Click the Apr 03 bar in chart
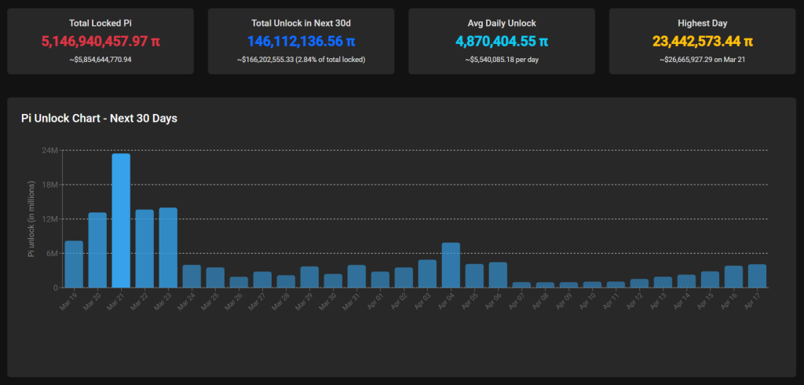The image size is (804, 385). pos(427,273)
